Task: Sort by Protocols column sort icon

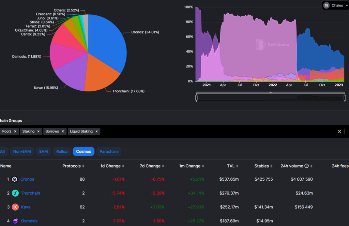Action: click(x=84, y=166)
